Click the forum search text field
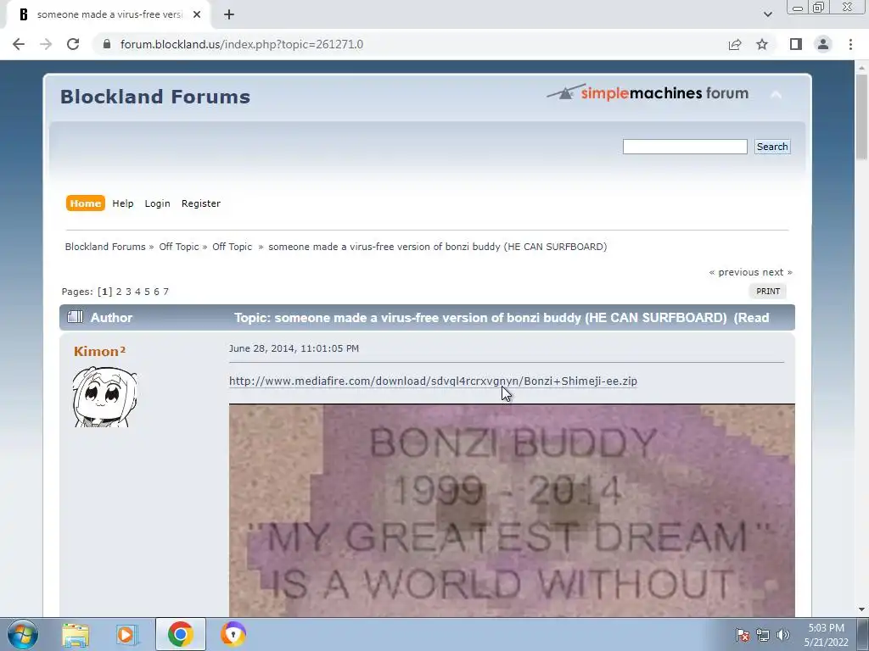 [x=685, y=147]
